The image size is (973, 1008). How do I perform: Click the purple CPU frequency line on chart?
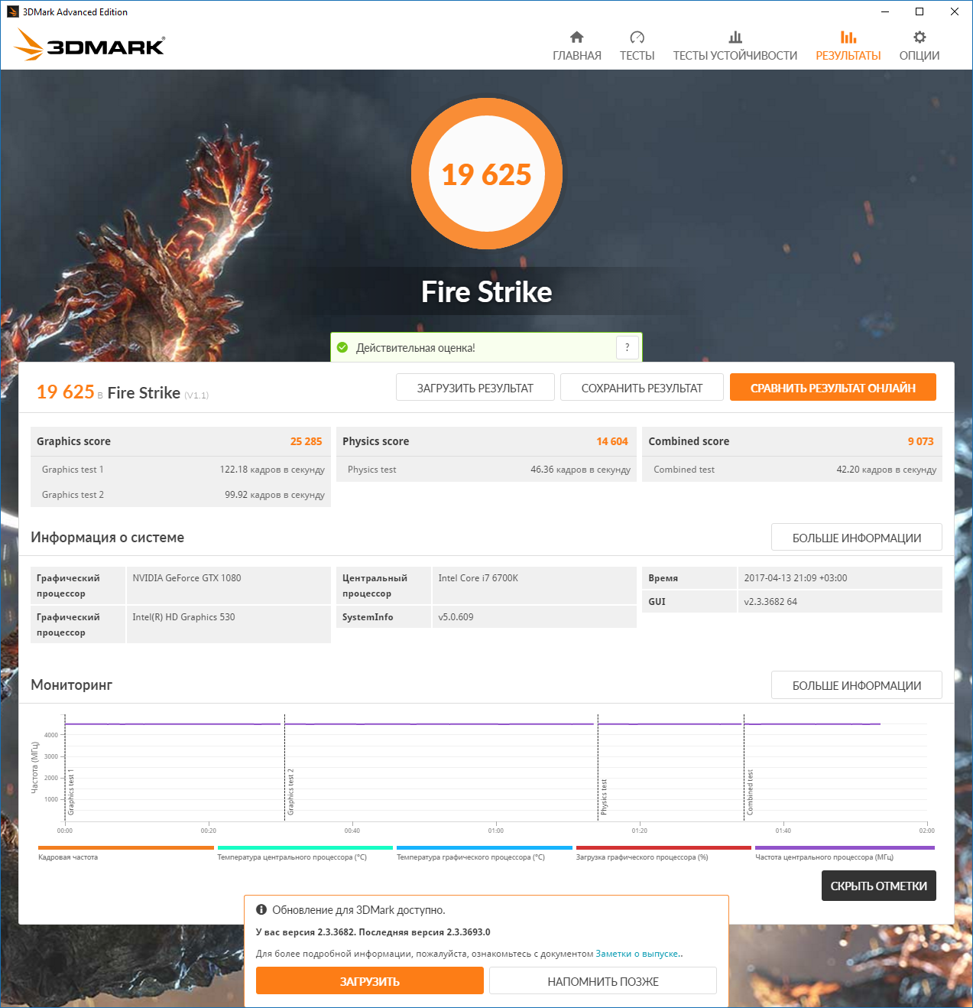click(472, 723)
